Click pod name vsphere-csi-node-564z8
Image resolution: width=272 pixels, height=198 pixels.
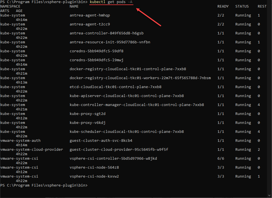[x=94, y=168]
